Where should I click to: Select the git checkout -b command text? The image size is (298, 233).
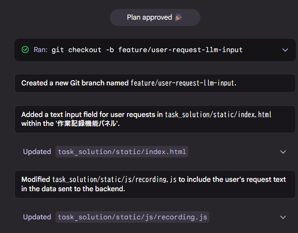[147, 50]
